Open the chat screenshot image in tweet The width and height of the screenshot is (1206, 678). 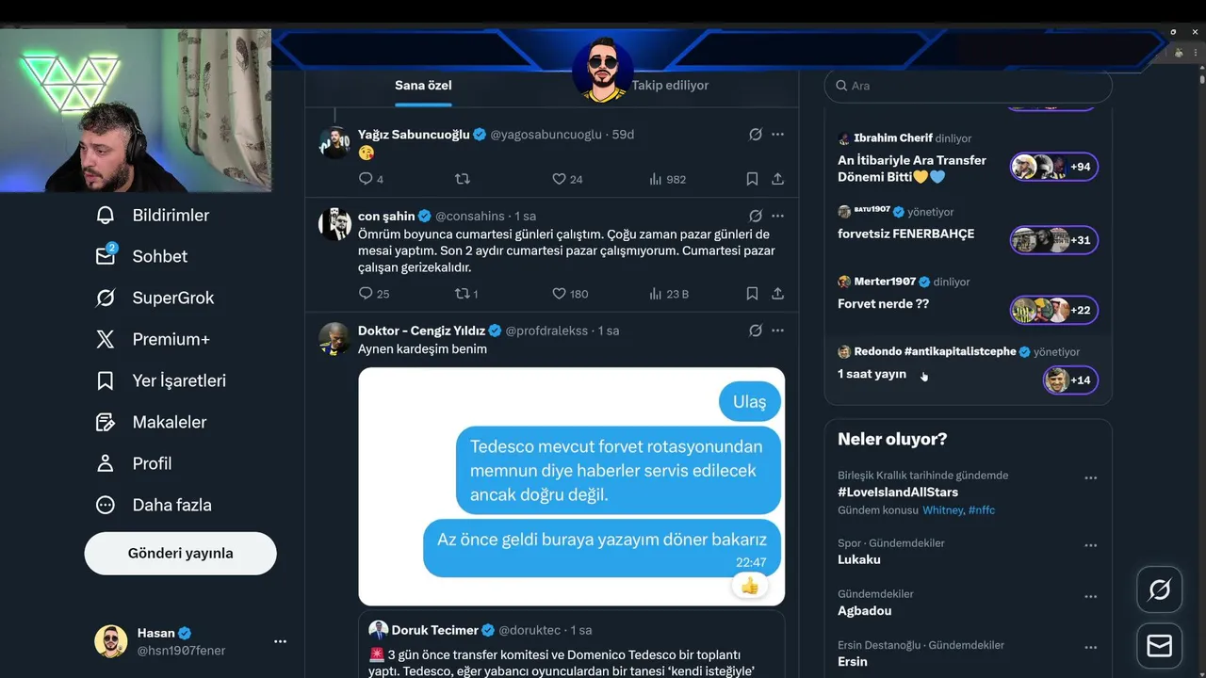coord(571,486)
